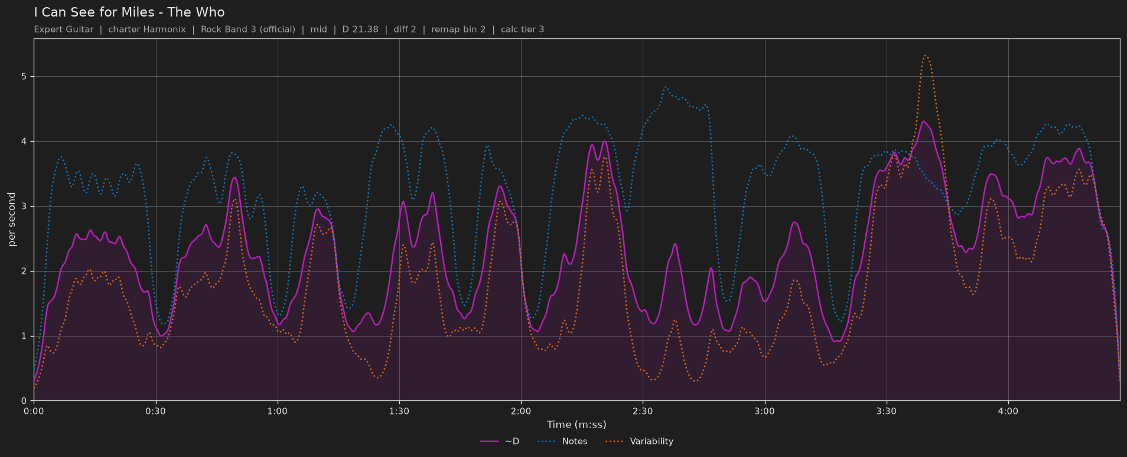Click the '~D' legend entry
1127x457 pixels.
click(500, 442)
